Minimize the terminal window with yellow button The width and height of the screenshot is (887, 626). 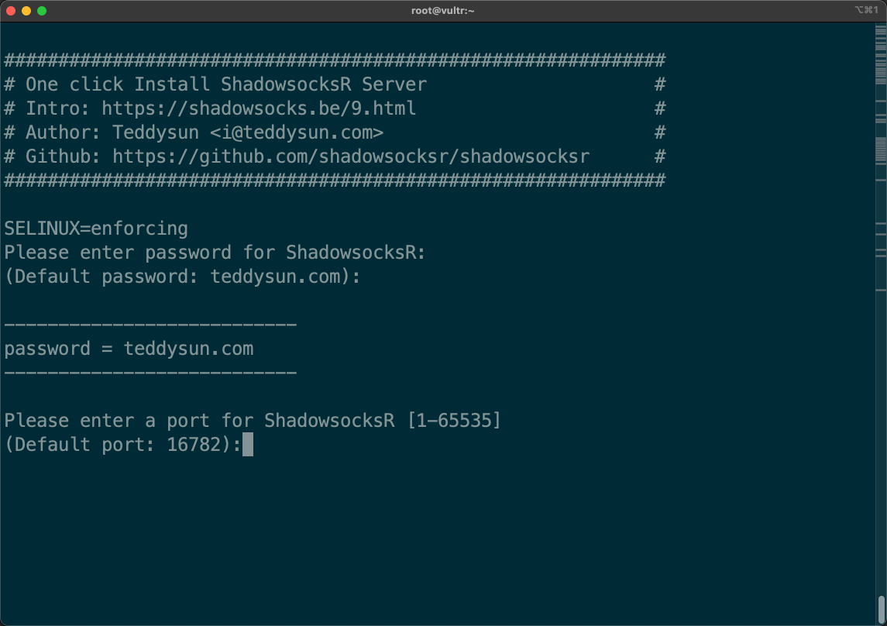click(26, 11)
